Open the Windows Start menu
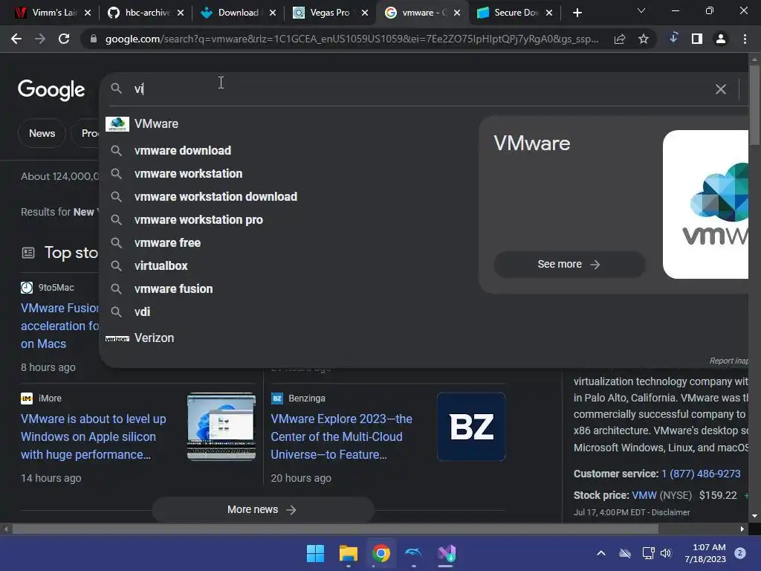The height and width of the screenshot is (571, 761). (x=315, y=553)
